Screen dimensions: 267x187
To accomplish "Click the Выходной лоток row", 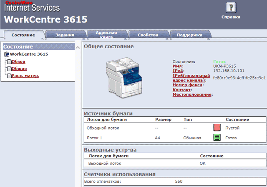I will pos(175,163).
